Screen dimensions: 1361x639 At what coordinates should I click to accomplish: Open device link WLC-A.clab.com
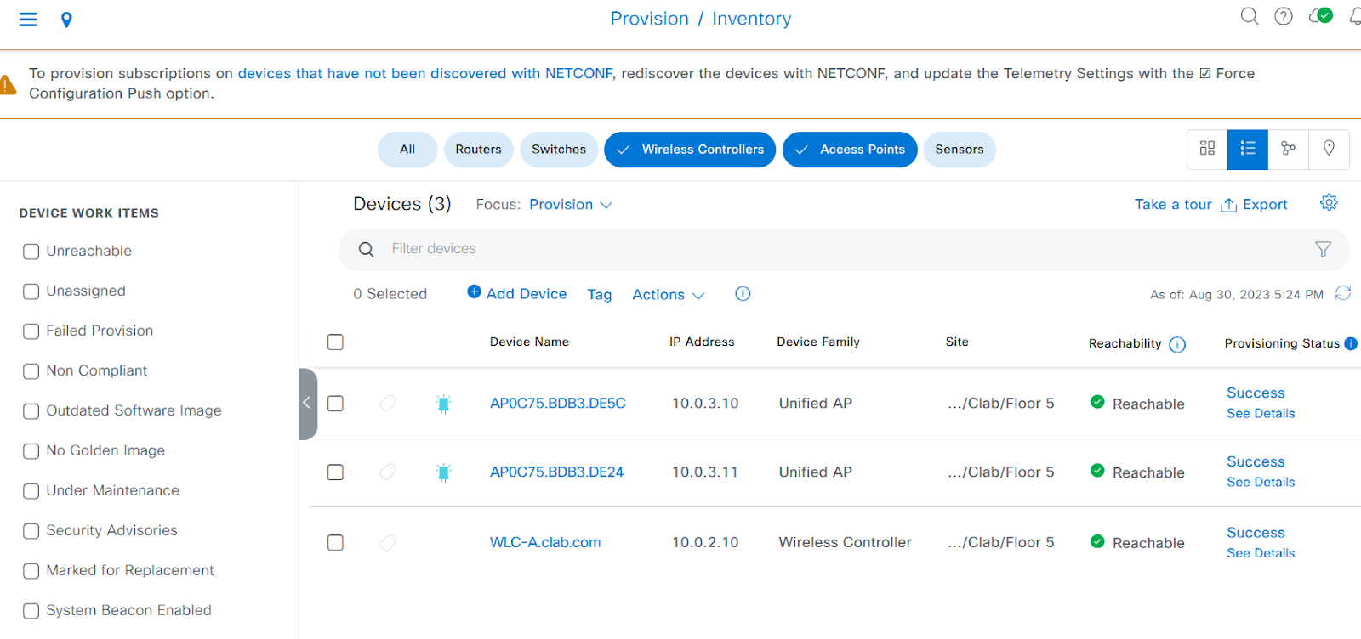545,542
